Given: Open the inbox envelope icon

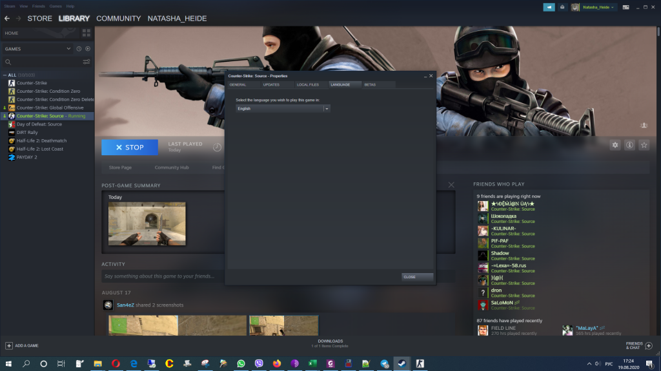Looking at the screenshot, I should coord(563,7).
